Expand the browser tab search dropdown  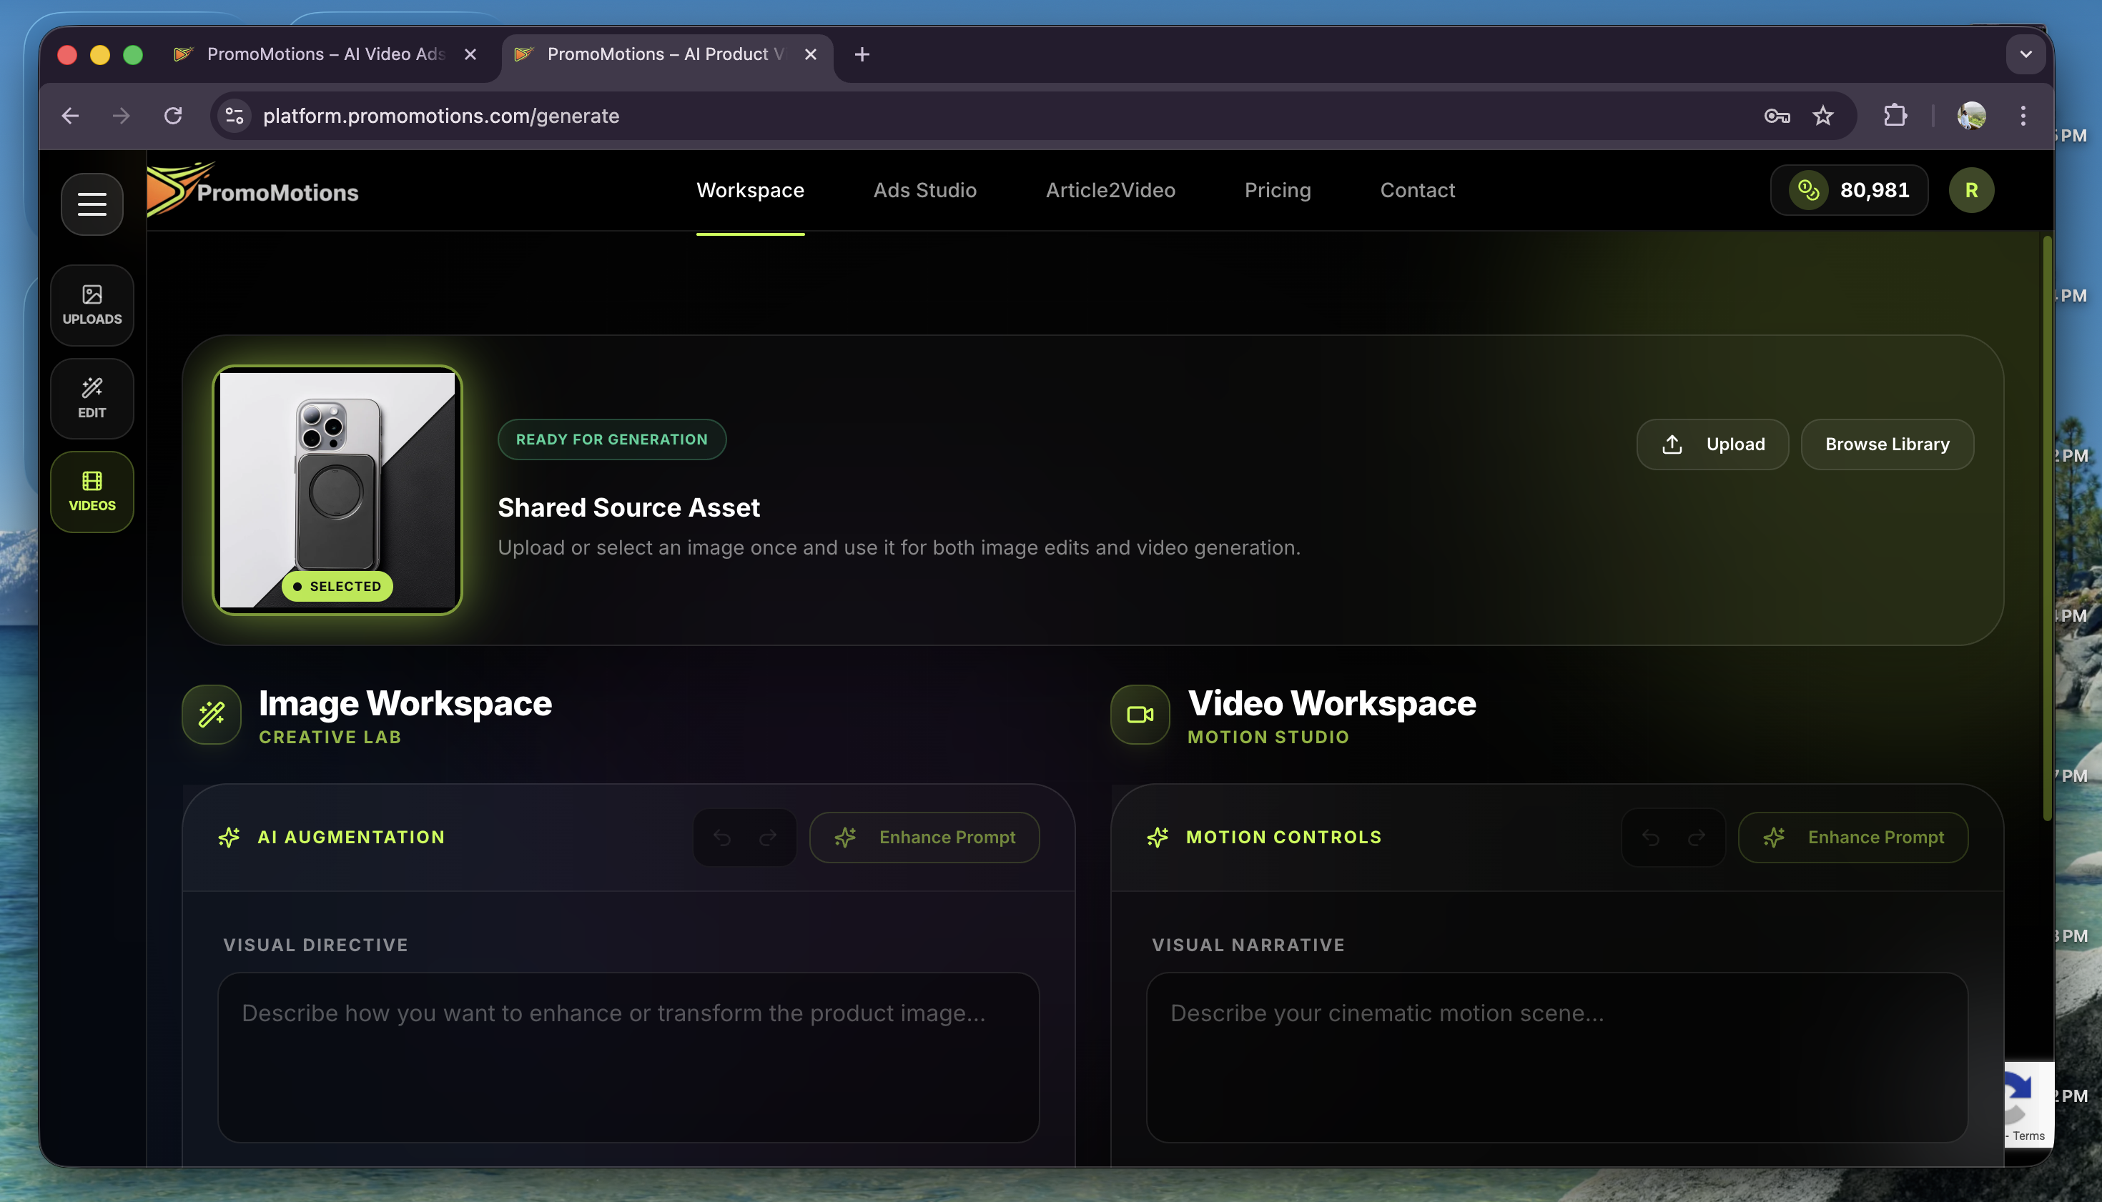[x=2025, y=54]
